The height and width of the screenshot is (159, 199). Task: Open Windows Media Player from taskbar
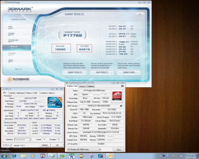(x=33, y=156)
